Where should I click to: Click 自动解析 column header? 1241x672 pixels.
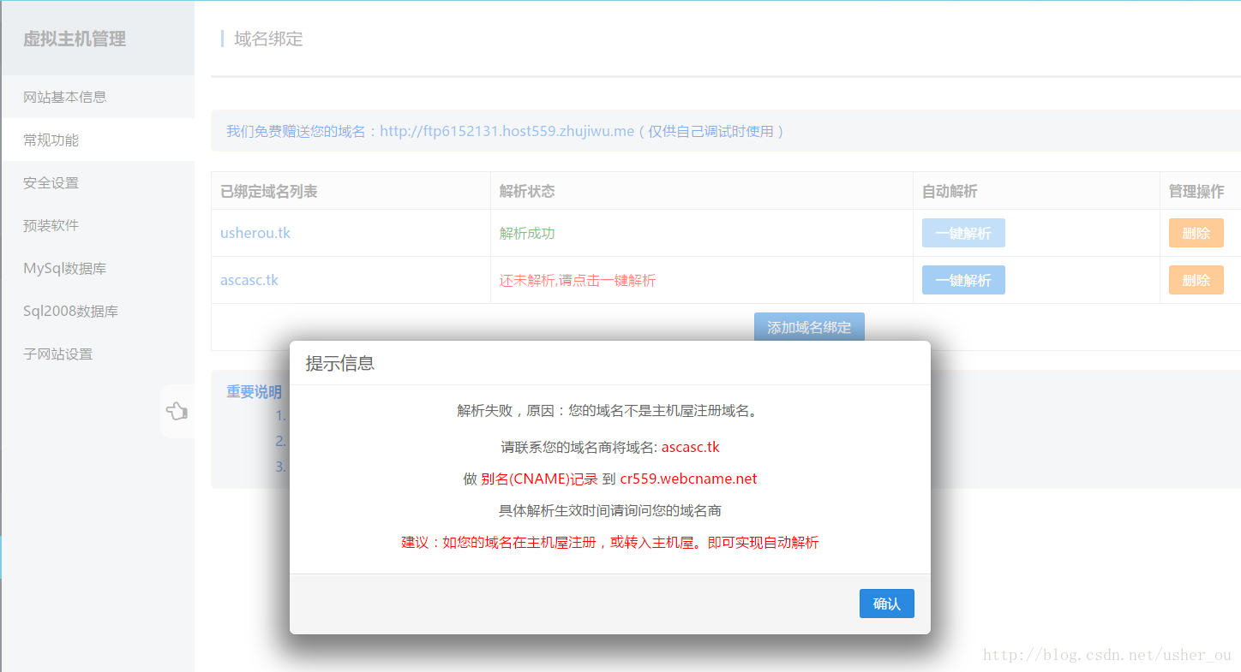[x=950, y=192]
